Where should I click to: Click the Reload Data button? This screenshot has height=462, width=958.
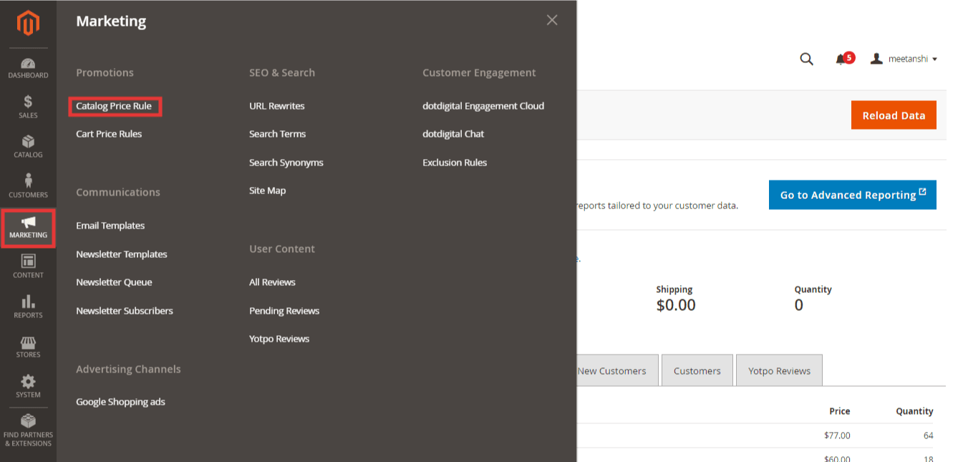[x=894, y=115]
